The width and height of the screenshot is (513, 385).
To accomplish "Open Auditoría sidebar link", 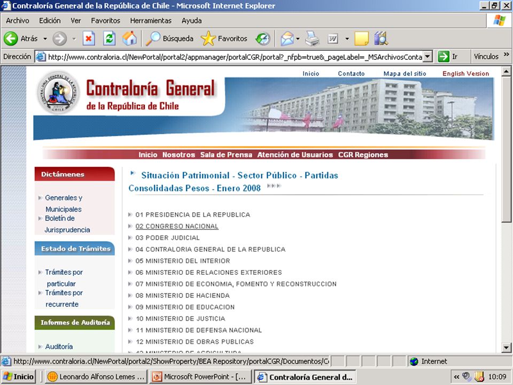I will click(59, 346).
